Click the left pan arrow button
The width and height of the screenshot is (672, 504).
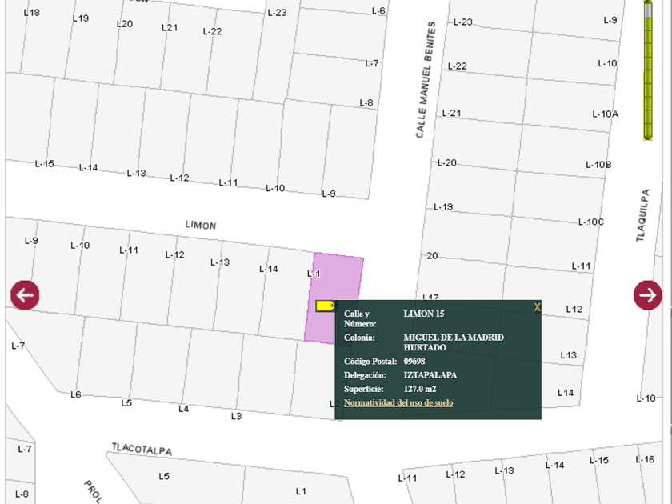tap(25, 295)
